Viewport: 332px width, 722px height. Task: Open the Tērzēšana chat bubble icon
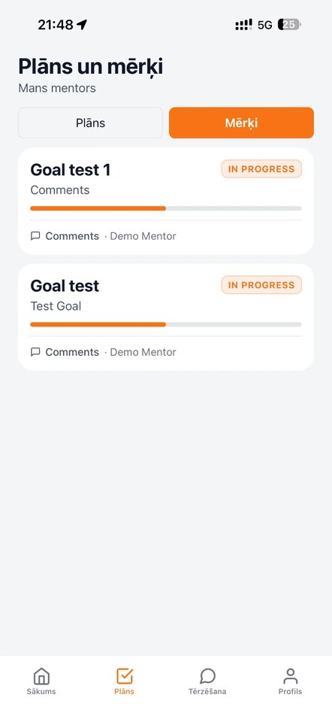[x=207, y=676]
